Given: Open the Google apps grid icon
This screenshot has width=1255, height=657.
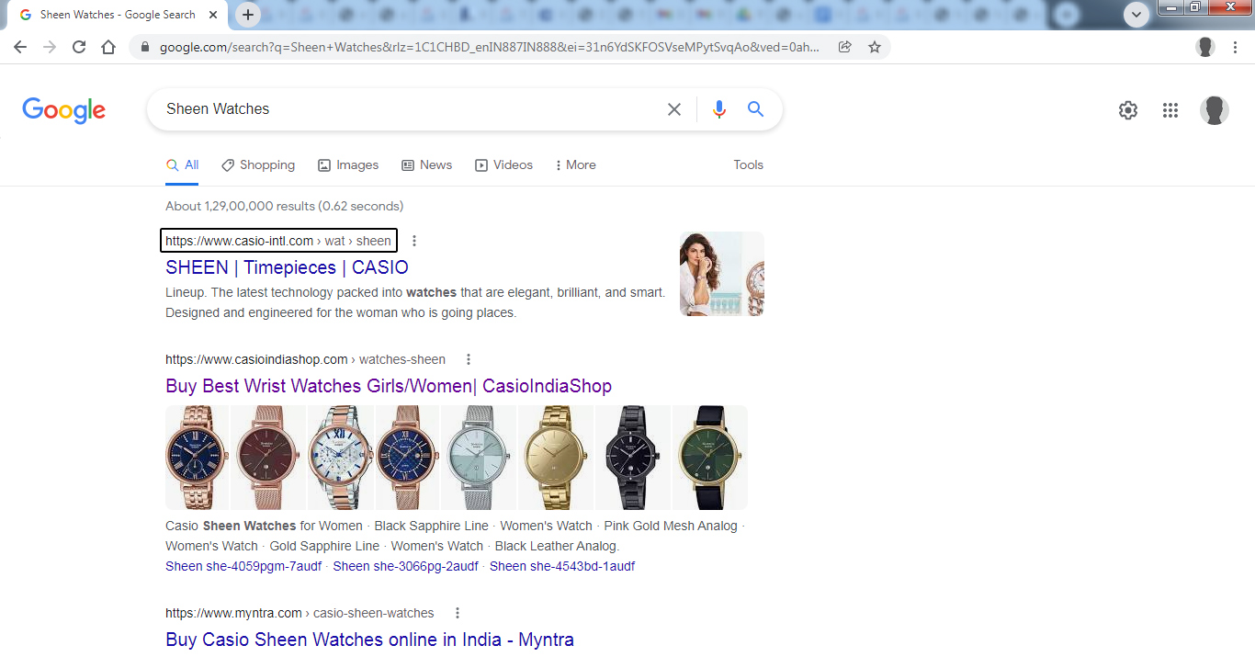Looking at the screenshot, I should tap(1170, 110).
